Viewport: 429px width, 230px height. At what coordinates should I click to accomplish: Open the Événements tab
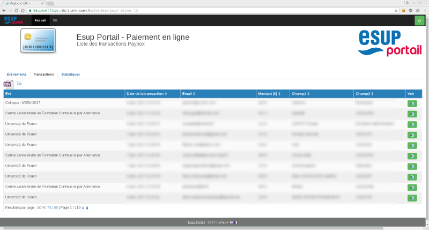pyautogui.click(x=16, y=75)
